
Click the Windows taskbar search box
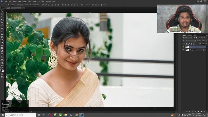point(21,115)
